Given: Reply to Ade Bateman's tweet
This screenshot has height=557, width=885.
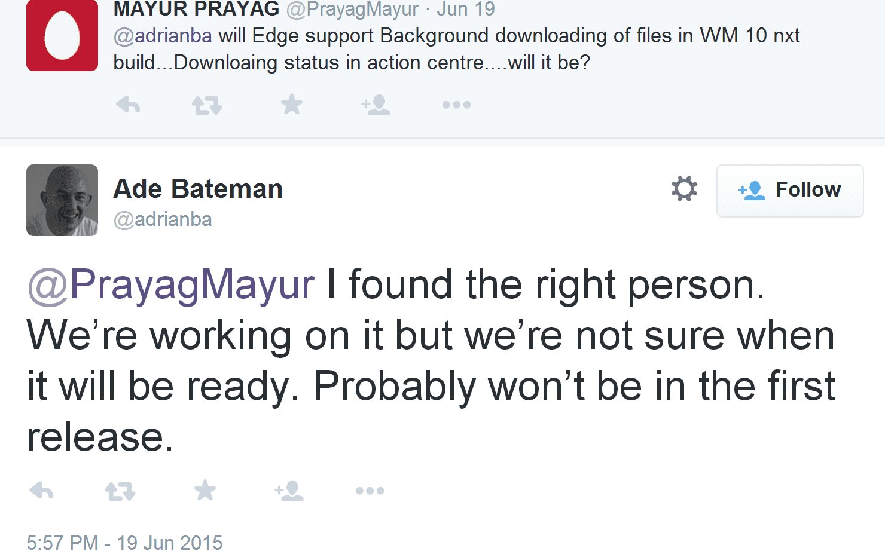Looking at the screenshot, I should 42,491.
